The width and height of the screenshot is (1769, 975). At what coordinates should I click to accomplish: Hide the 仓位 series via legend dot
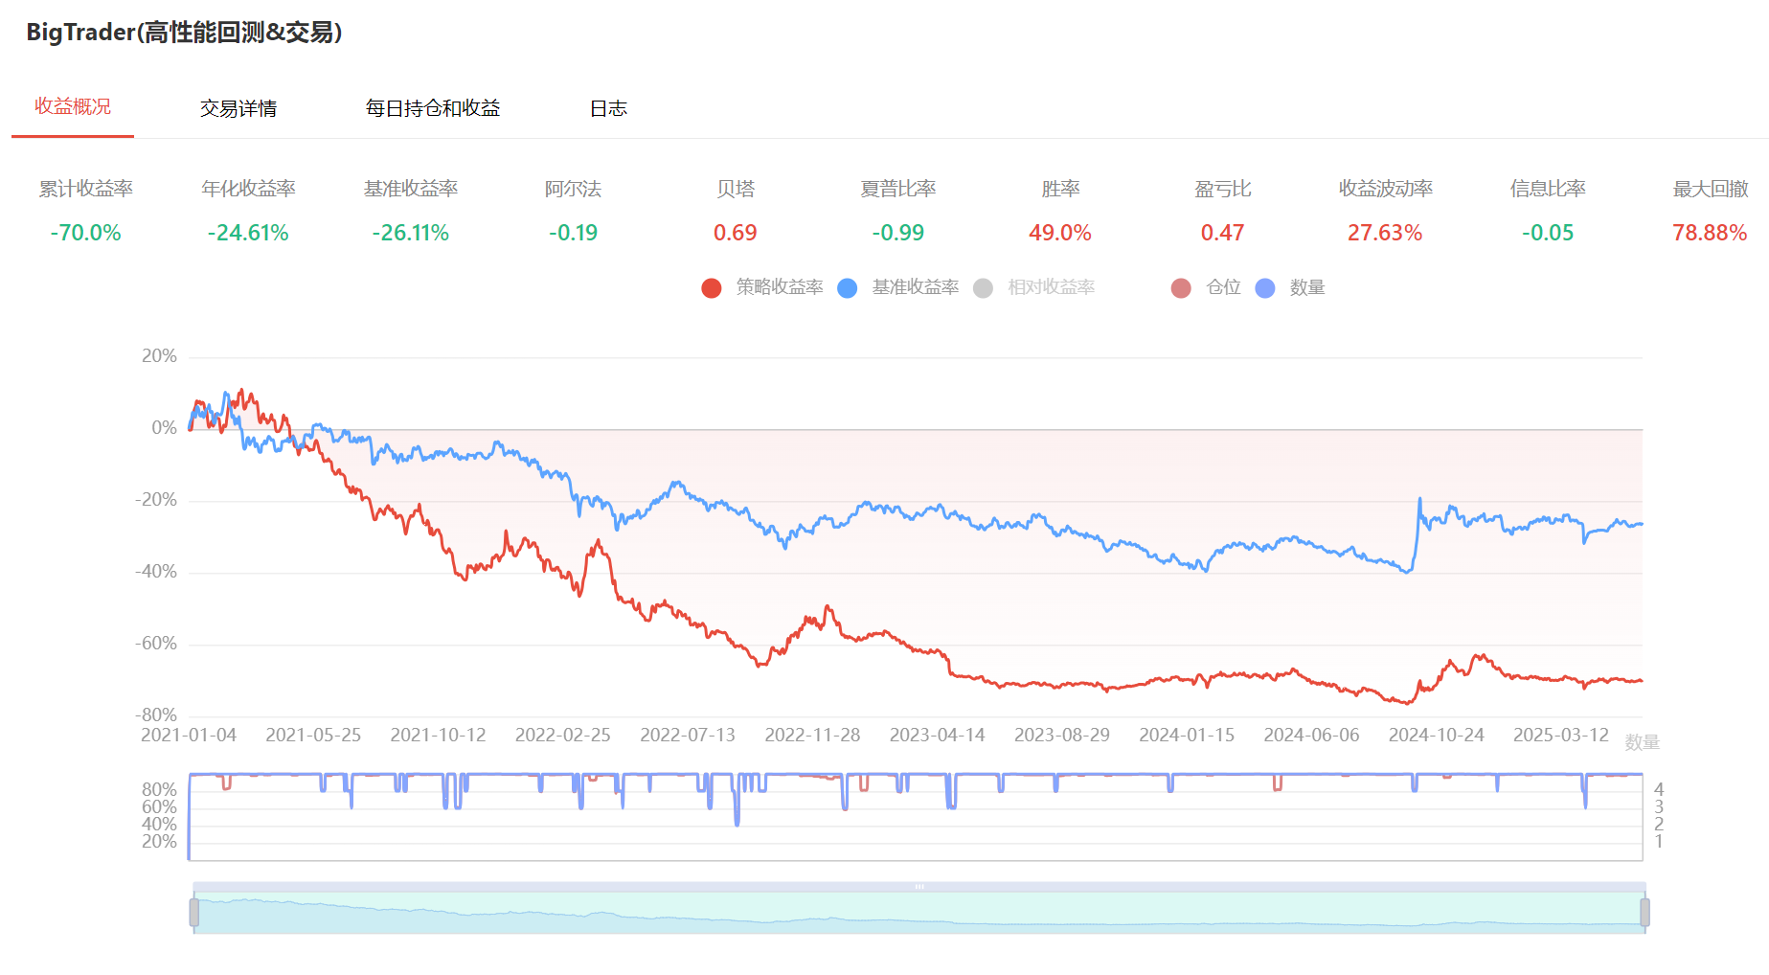point(1181,288)
